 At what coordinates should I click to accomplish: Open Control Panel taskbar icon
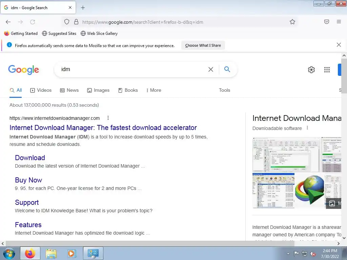pyautogui.click(x=93, y=253)
